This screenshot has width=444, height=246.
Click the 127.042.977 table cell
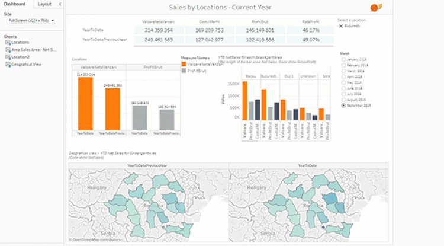209,40
